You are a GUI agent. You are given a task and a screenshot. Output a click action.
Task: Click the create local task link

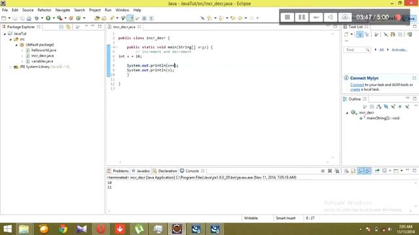pyautogui.click(x=355, y=89)
